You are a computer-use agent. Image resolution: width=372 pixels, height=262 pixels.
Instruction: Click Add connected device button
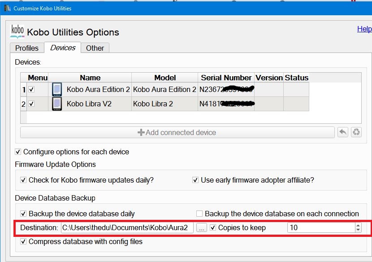tap(177, 132)
